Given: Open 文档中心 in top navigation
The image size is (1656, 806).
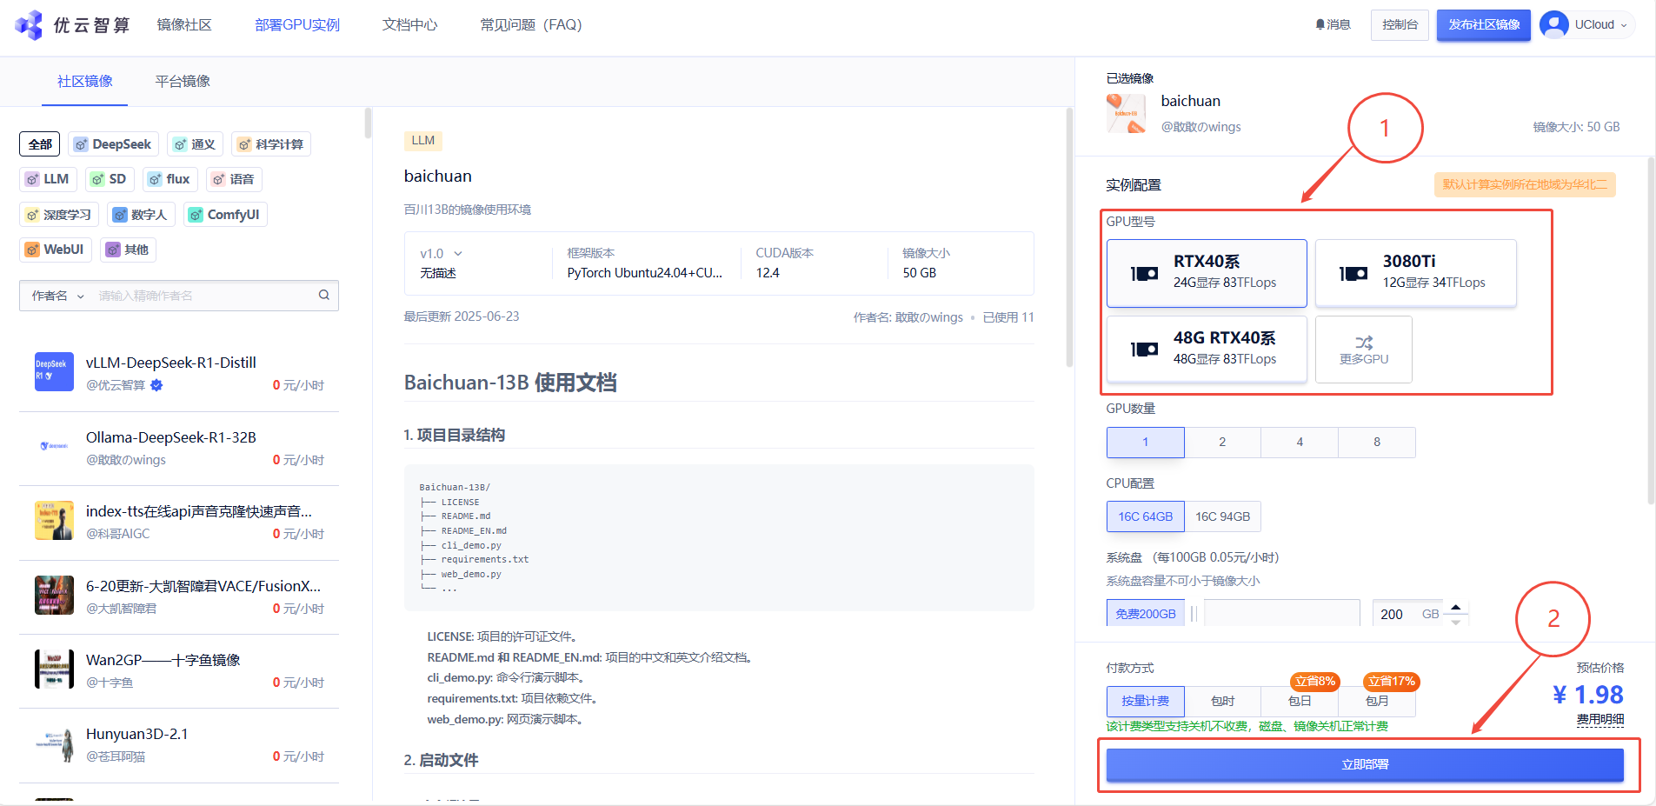Looking at the screenshot, I should point(410,25).
